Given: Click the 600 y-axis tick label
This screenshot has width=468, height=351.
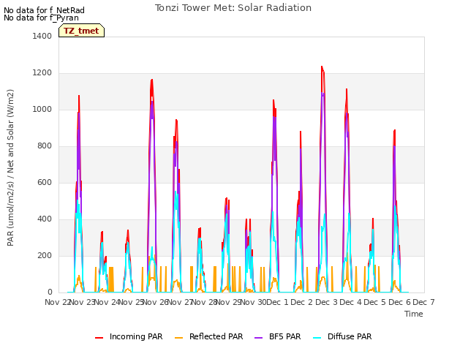Looking at the screenshot, I should point(45,182).
